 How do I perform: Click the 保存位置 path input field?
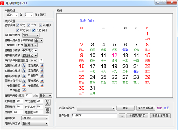tap(94, 115)
